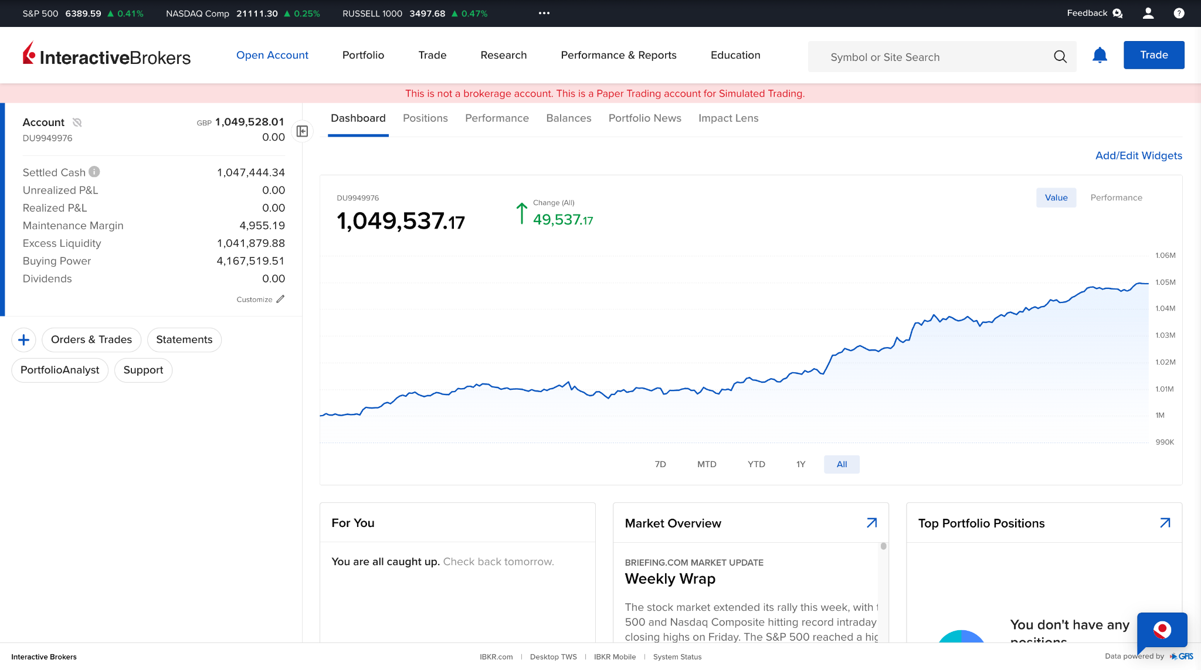Click the Customize text link

(x=254, y=300)
